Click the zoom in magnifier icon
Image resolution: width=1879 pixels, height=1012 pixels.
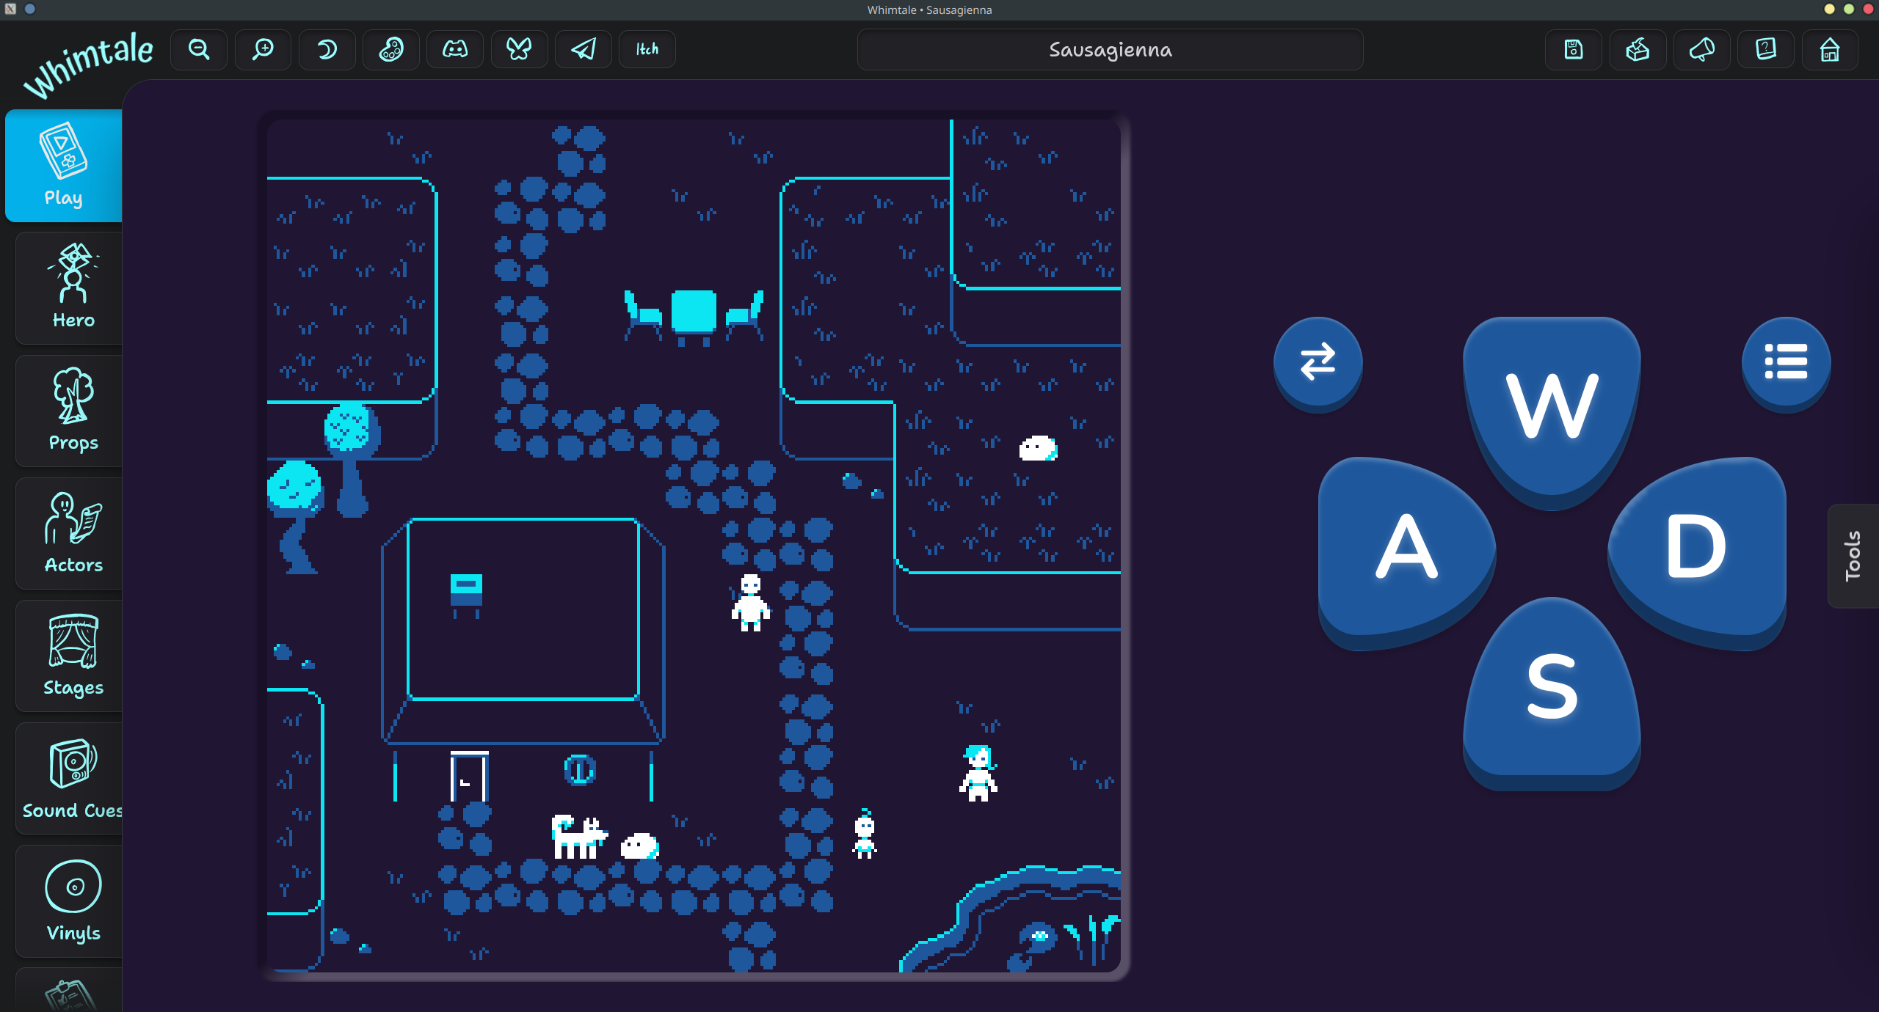[263, 49]
